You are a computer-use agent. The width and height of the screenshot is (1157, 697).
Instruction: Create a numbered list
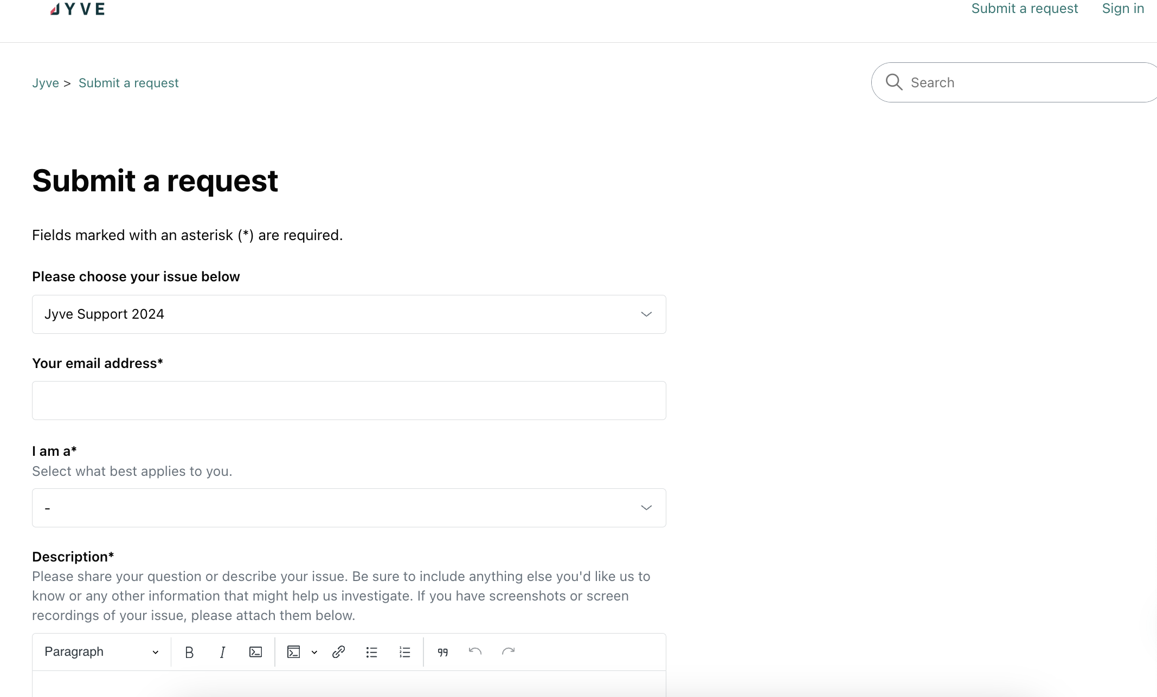tap(404, 652)
